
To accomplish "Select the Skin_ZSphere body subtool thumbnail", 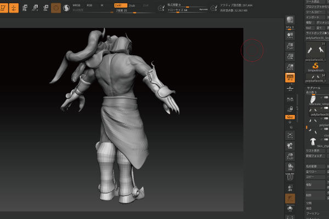I will 313,141.
